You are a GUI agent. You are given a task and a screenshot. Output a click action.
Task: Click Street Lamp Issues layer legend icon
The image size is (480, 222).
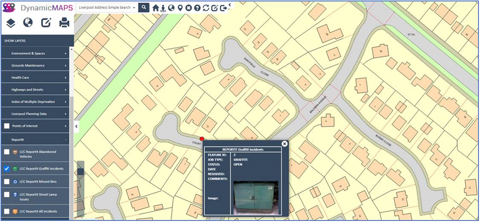15,194
